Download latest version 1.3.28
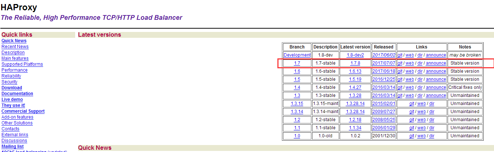The width and height of the screenshot is (494, 152). pyautogui.click(x=355, y=95)
